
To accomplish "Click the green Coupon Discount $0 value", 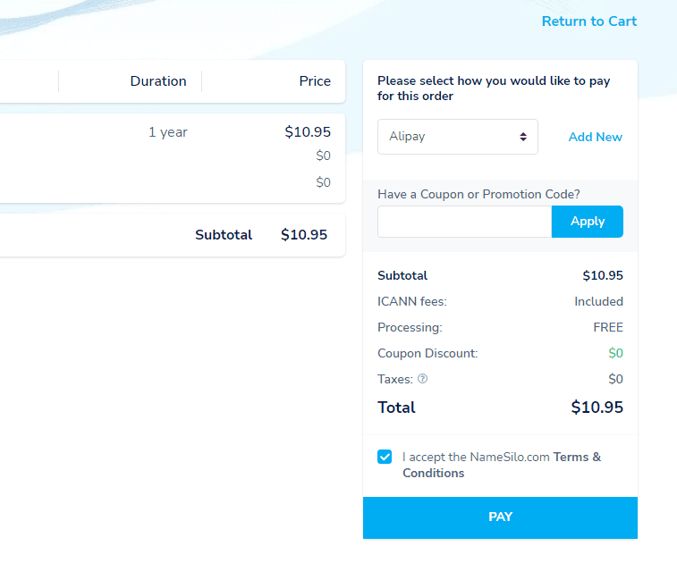I will tap(615, 353).
